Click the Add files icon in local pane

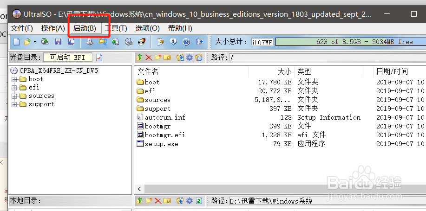(x=180, y=201)
